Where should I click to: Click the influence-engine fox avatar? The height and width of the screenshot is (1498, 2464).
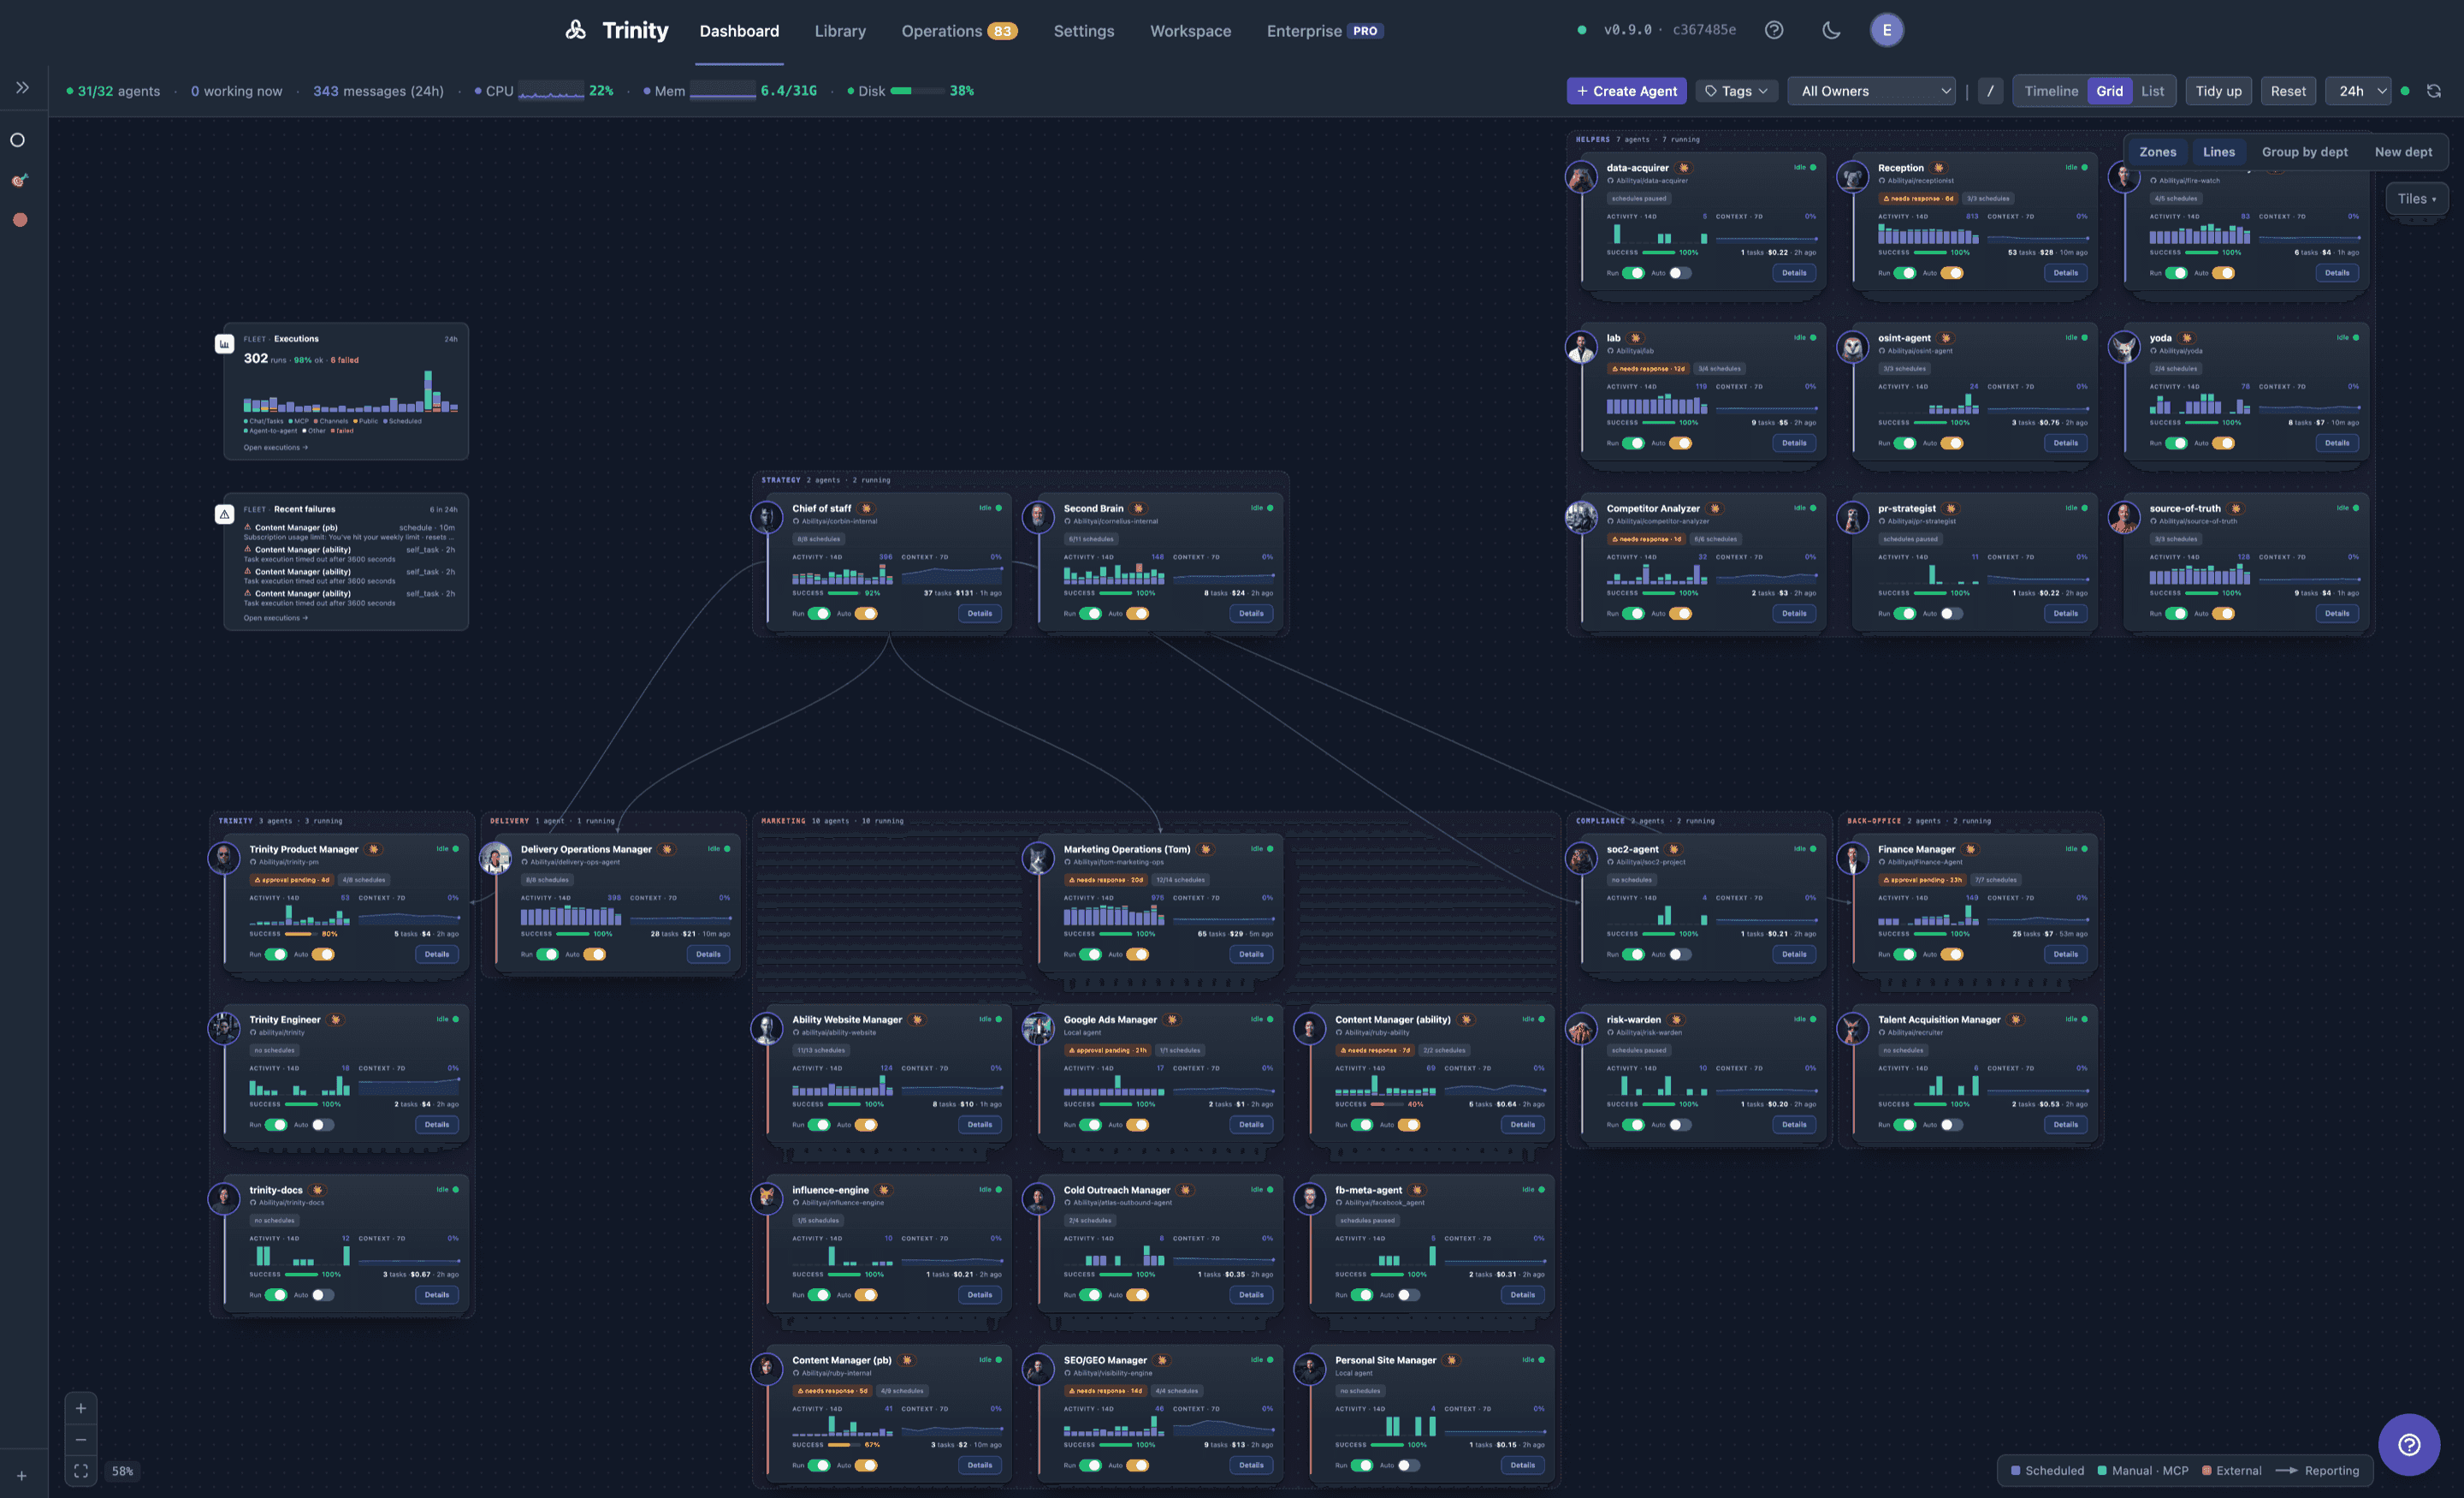tap(767, 1198)
